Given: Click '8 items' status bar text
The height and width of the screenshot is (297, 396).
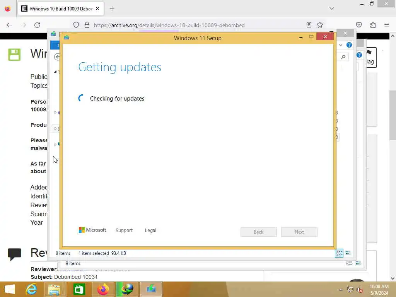Looking at the screenshot, I should pyautogui.click(x=63, y=253).
